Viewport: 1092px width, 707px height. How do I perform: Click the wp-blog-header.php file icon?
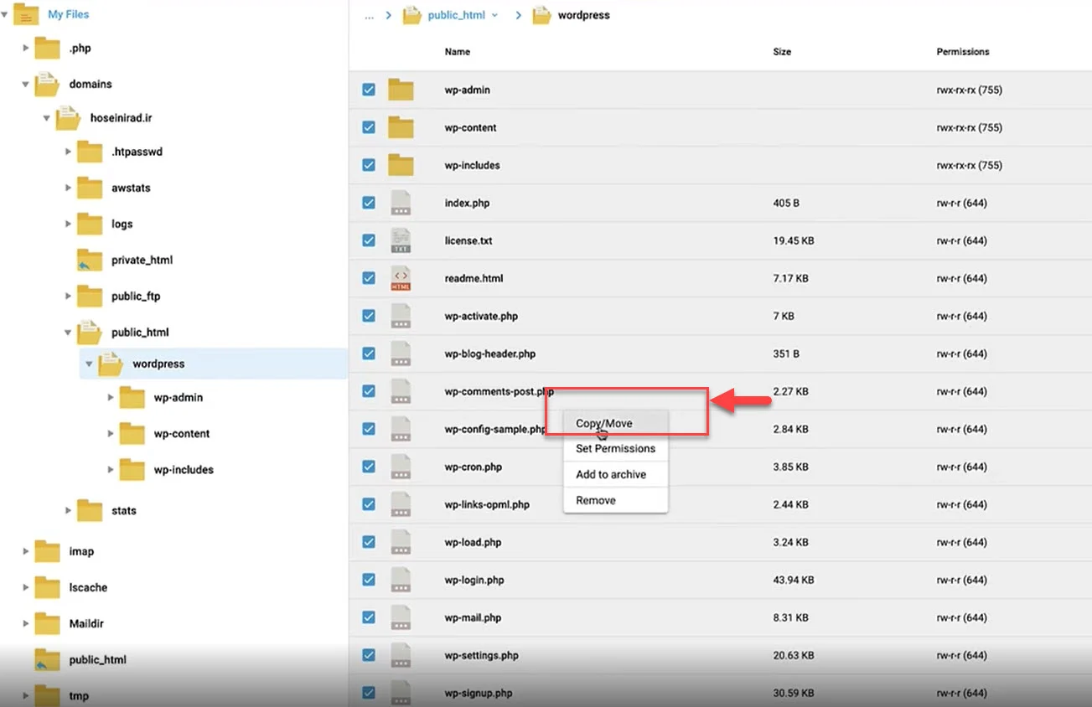click(x=401, y=353)
